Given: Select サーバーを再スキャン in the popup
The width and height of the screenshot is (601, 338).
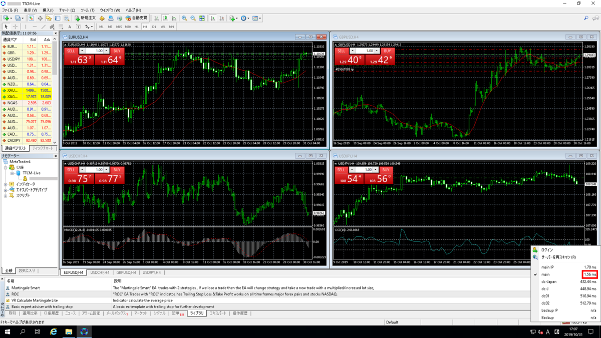Looking at the screenshot, I should [x=558, y=257].
